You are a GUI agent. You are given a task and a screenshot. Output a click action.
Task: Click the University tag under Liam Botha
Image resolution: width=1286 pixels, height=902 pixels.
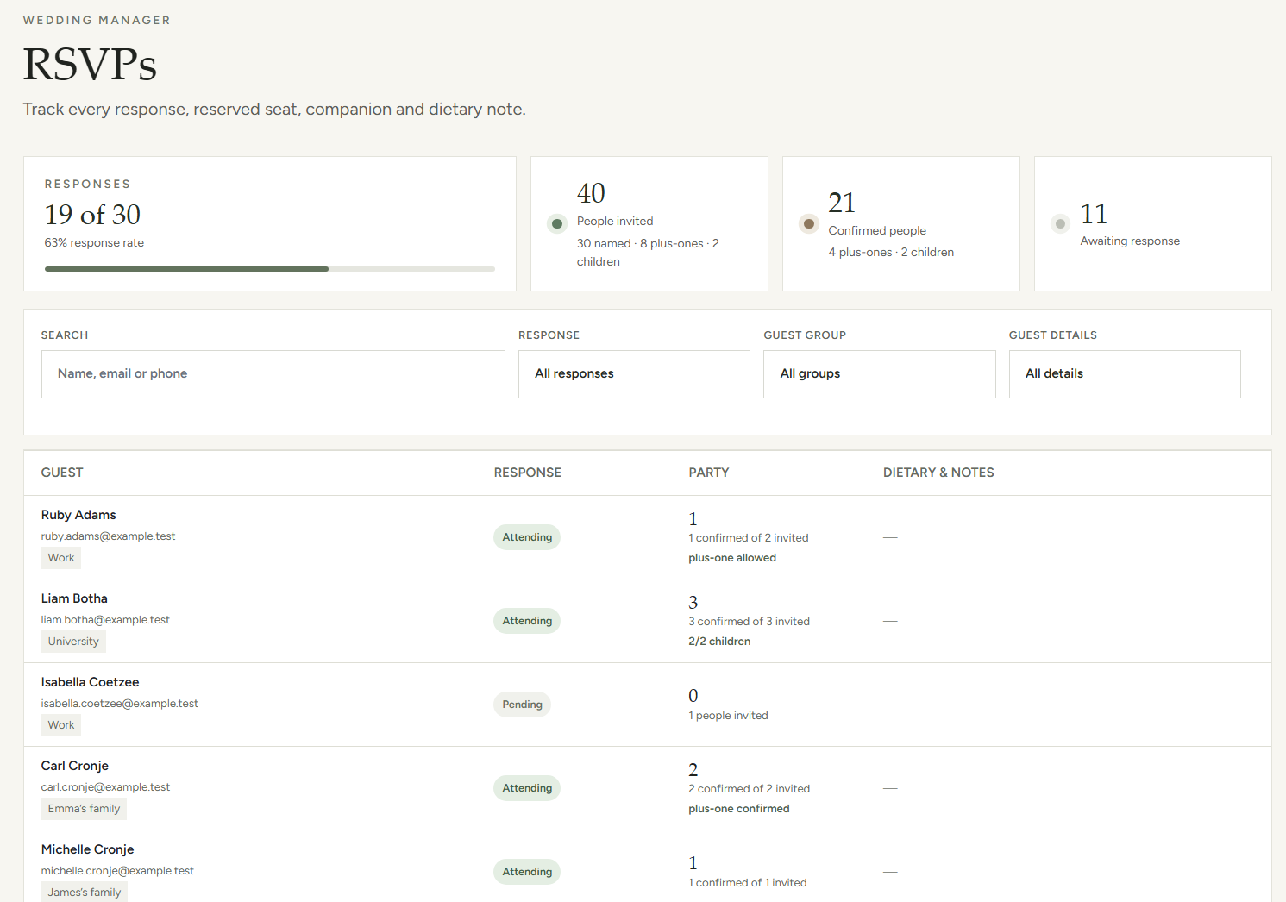point(73,642)
